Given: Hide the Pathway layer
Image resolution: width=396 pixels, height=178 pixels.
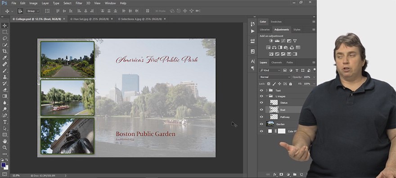Looking at the screenshot, I should [x=261, y=117].
